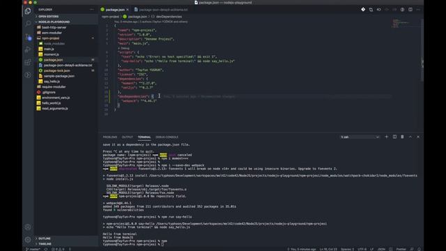Open the node_modules folder in the tree
Image resolution: width=446 pixels, height=251 pixels.
(54, 43)
